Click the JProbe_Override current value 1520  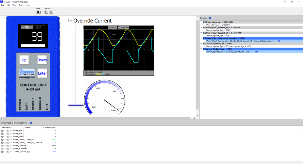[x=54, y=145]
